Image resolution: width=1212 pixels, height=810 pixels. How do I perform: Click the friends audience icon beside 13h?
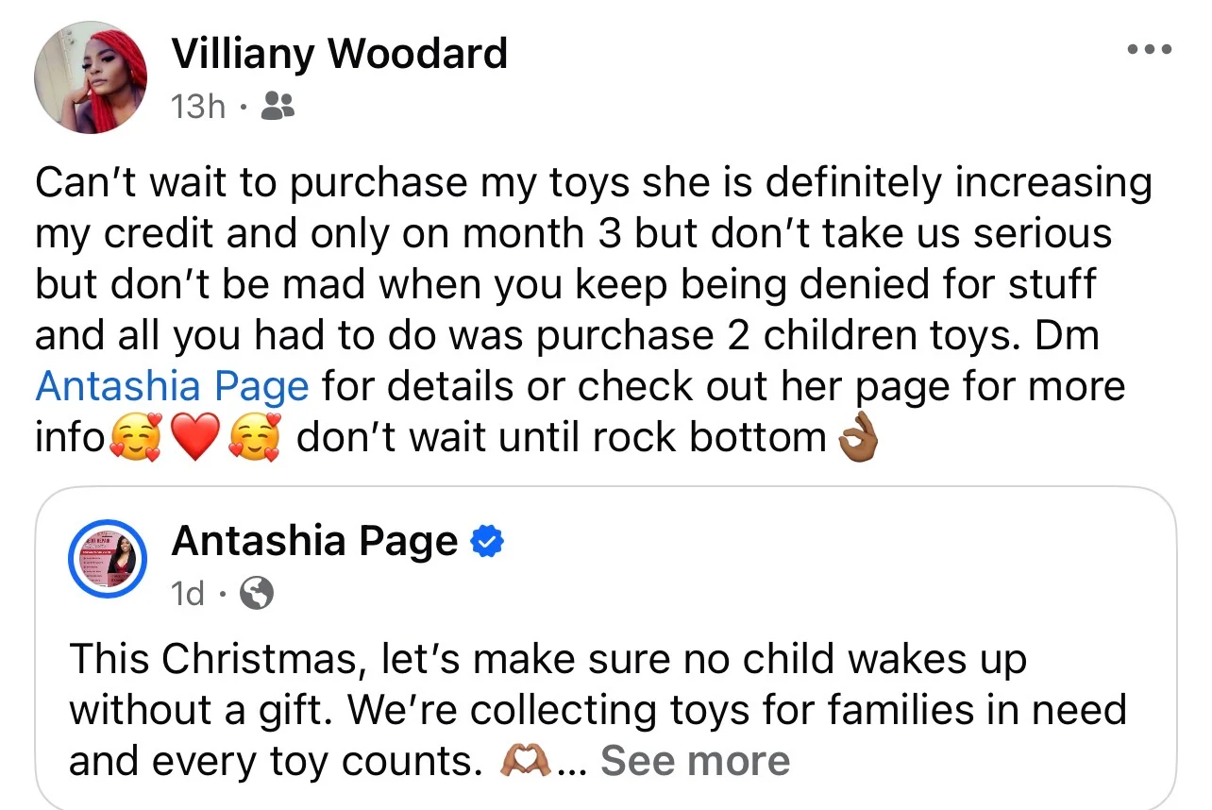point(277,106)
